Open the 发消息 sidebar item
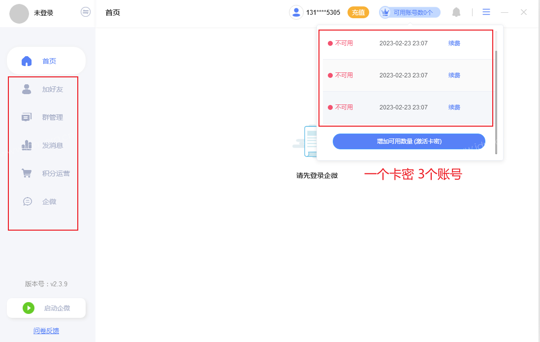 coord(46,145)
